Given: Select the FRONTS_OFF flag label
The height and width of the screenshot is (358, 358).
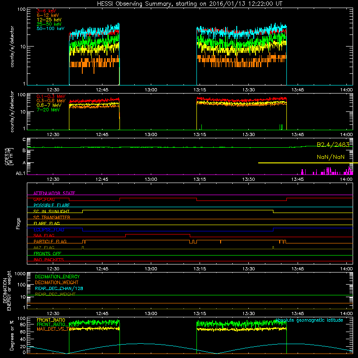Looking at the screenshot, I should coord(47,254).
